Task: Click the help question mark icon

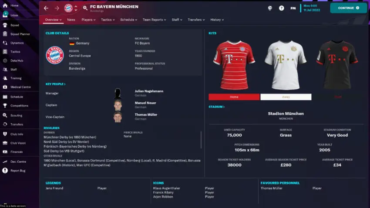Action: point(282,8)
